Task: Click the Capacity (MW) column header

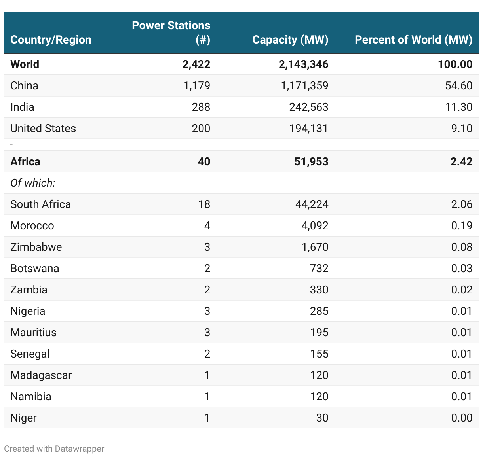Action: pos(290,40)
